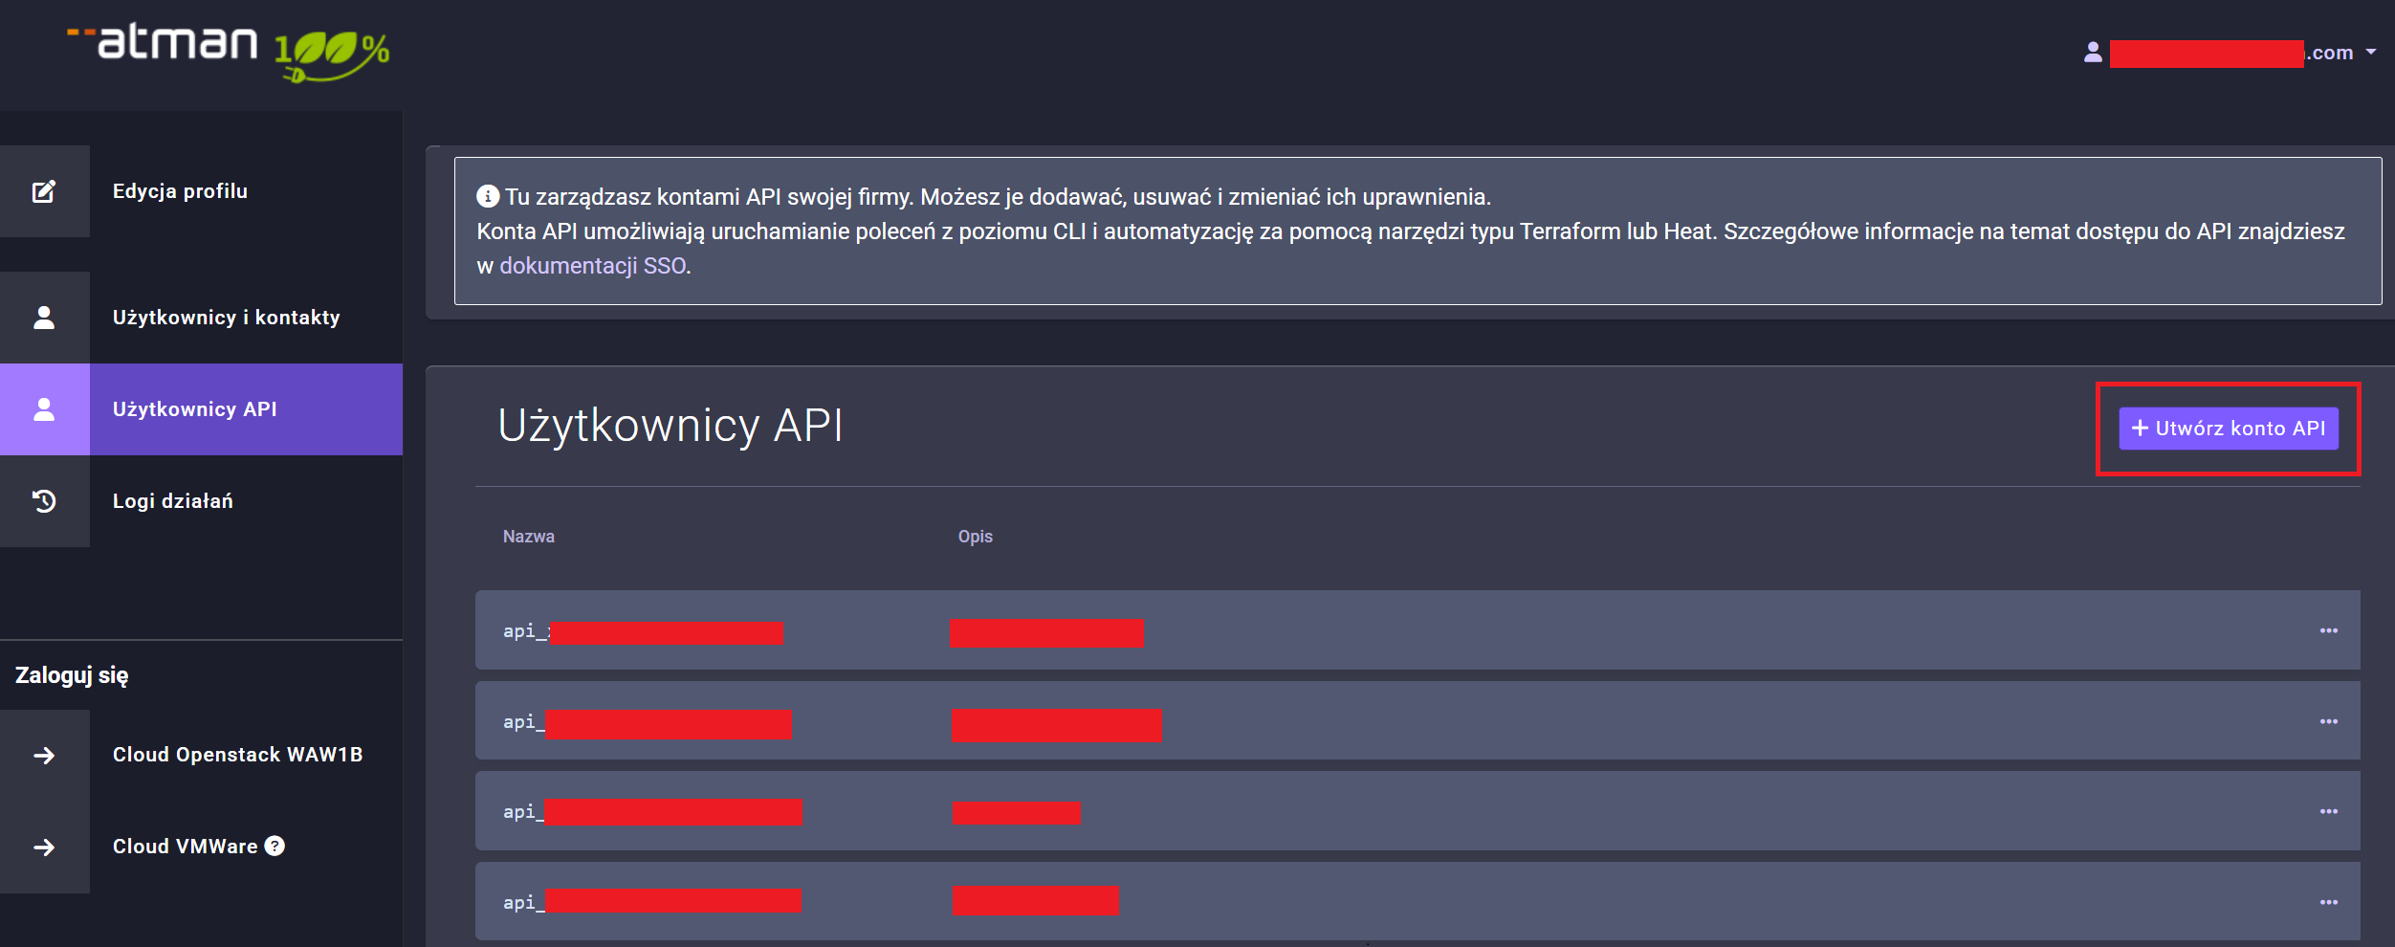Click the Utwórz konto API button
This screenshot has height=947, width=2395.
point(2228,429)
